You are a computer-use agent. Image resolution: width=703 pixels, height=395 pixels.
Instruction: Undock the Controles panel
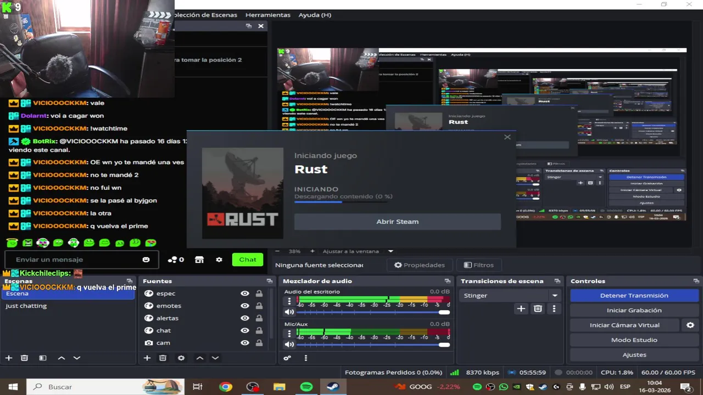tap(696, 281)
